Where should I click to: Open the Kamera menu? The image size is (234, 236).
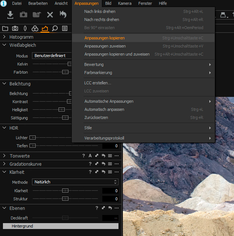[x=125, y=3]
